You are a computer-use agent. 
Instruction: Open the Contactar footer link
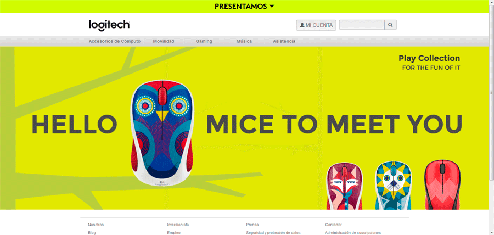(x=333, y=225)
